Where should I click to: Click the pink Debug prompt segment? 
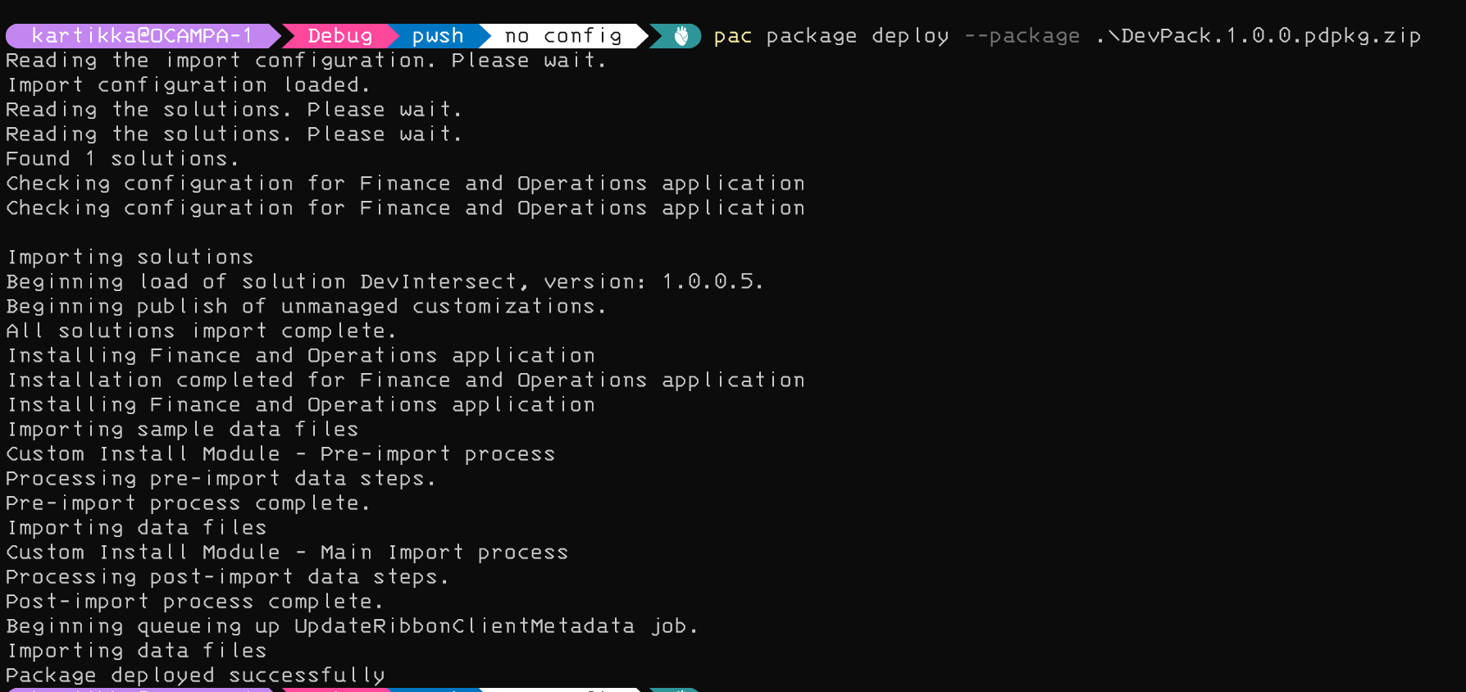339,36
